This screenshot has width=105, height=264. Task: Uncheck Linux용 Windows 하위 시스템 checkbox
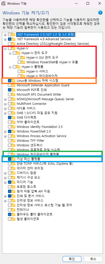click(9, 81)
